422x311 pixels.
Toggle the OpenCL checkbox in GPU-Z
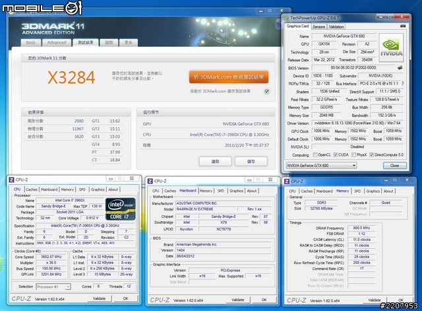(x=315, y=155)
